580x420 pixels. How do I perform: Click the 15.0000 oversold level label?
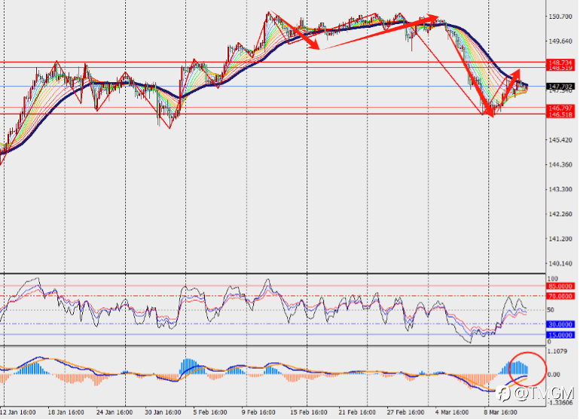pyautogui.click(x=560, y=335)
